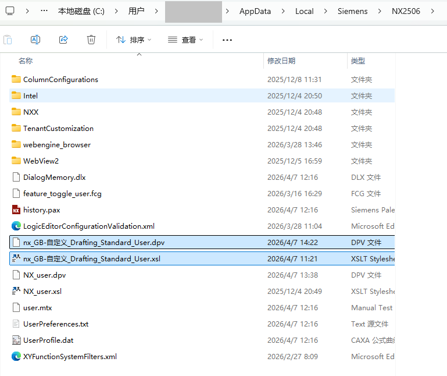Viewport: 447px width, 376px height.
Task: Click the date 2026/2/27 8:09
Action: 292,357
